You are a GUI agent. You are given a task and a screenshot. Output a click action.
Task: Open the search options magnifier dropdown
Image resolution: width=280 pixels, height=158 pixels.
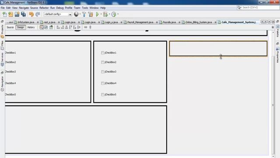tap(239, 7)
